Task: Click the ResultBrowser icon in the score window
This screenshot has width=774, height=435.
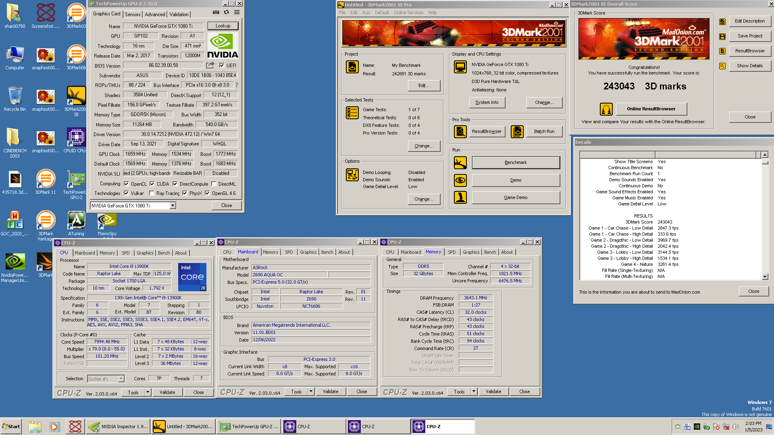Action: (x=722, y=51)
